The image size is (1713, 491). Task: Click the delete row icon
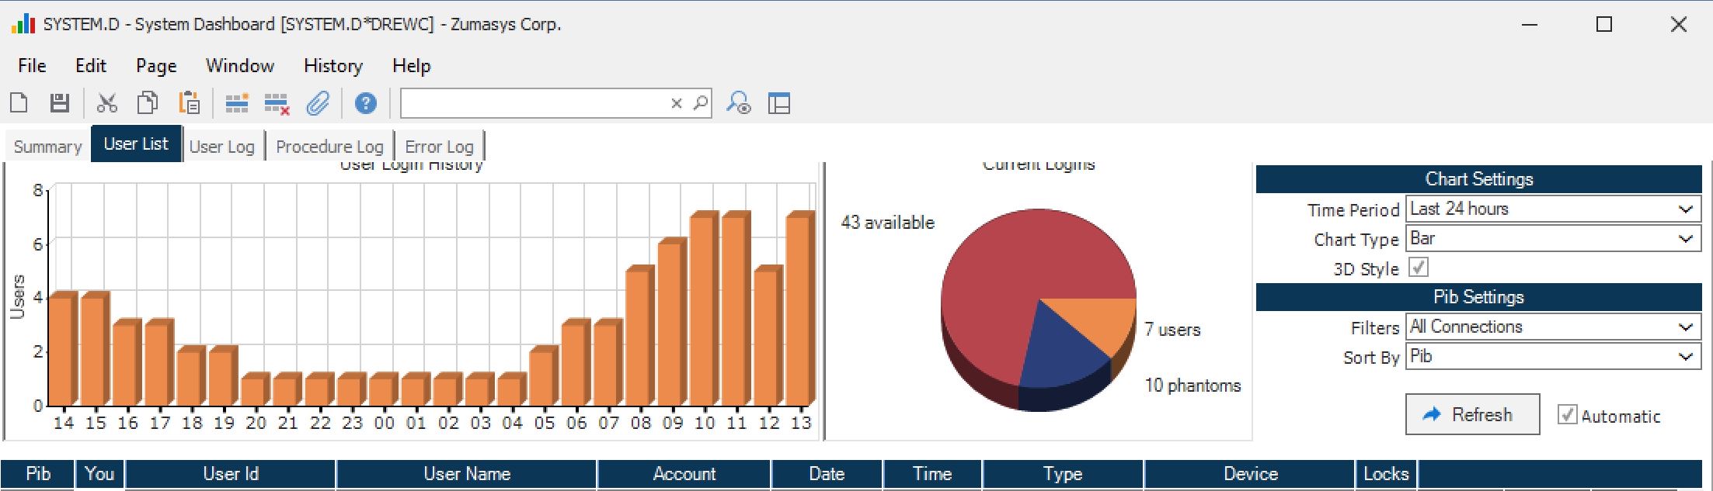277,103
